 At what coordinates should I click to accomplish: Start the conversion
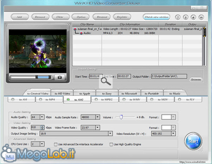coord(193,141)
